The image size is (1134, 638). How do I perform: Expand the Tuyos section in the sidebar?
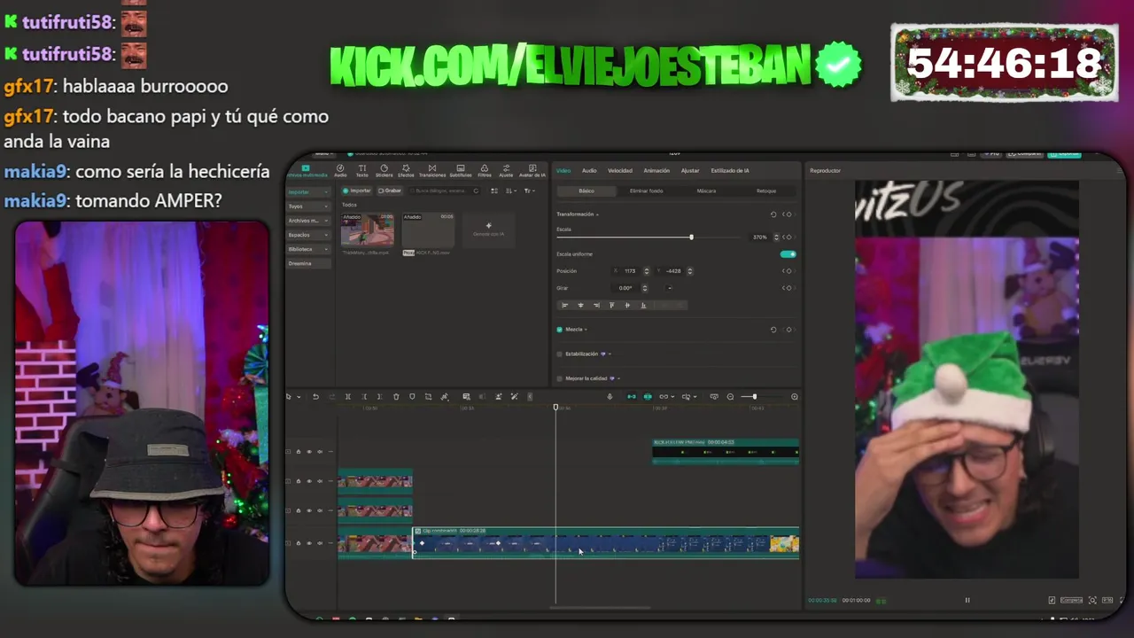(x=308, y=206)
